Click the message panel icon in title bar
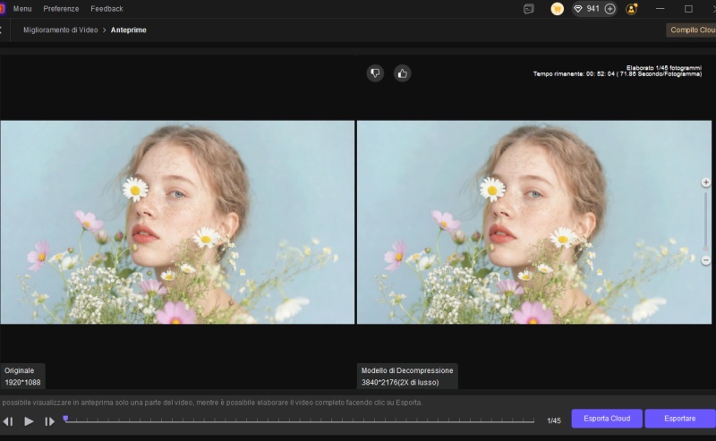This screenshot has width=716, height=441. coord(529,9)
